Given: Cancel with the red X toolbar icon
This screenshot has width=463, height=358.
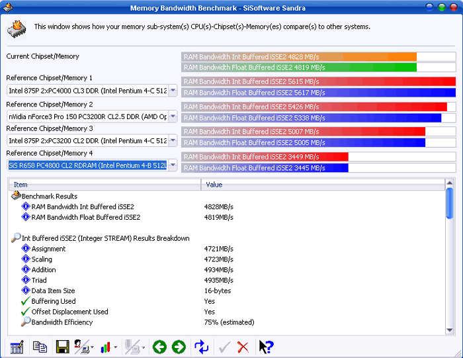Looking at the screenshot, I should (243, 347).
